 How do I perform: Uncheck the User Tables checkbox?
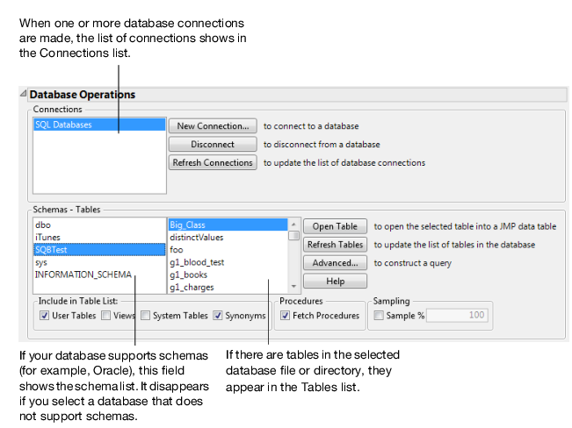pyautogui.click(x=45, y=316)
